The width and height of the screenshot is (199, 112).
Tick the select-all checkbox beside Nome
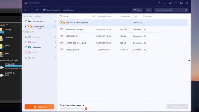point(61,16)
